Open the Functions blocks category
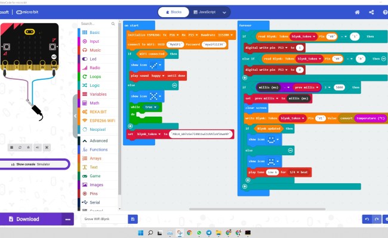The height and width of the screenshot is (238, 388). [97, 149]
